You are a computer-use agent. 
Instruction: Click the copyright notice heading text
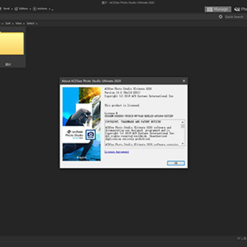click(x=132, y=122)
